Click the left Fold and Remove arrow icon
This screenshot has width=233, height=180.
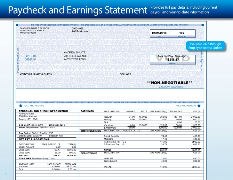pos(21,106)
